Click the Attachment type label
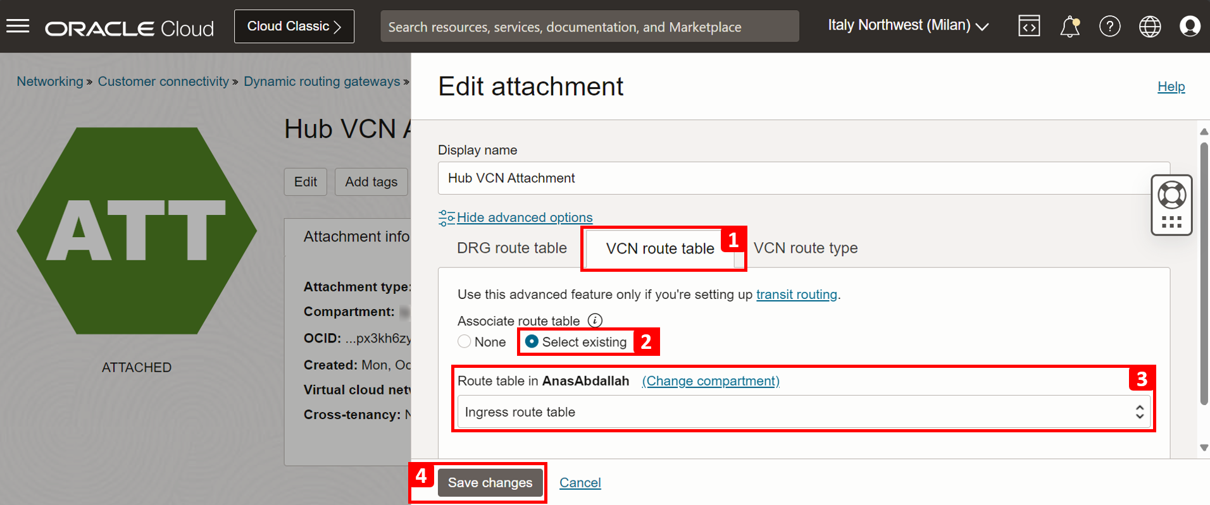This screenshot has width=1210, height=505. point(356,287)
